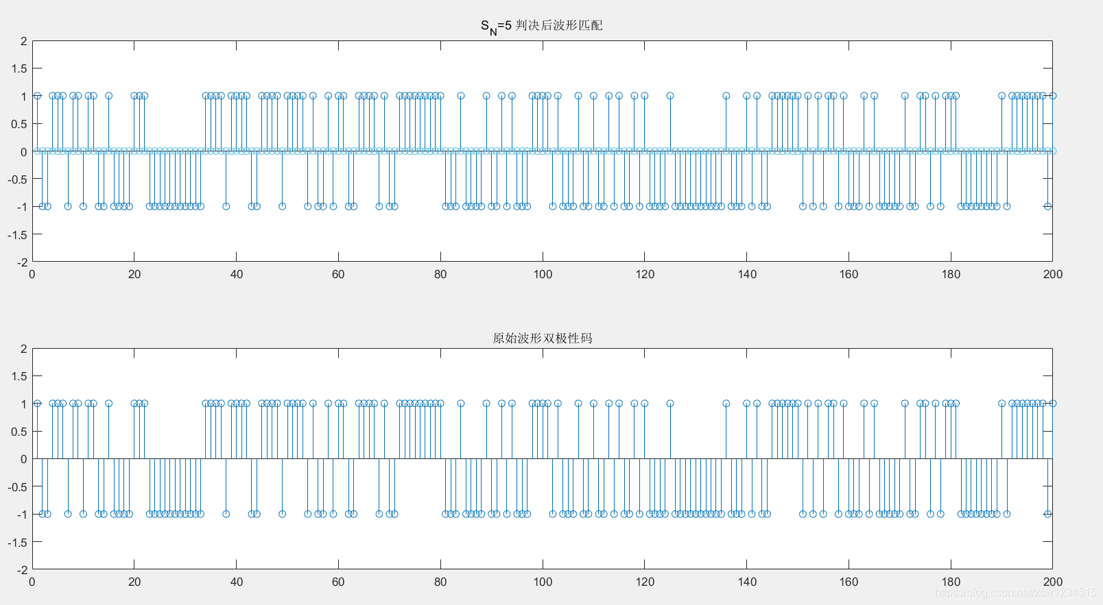Click x-axis tick label '160' on top plot
This screenshot has width=1103, height=605.
849,274
